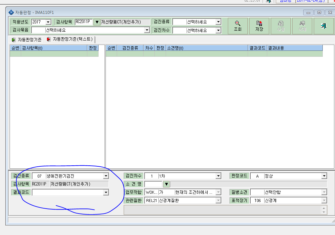
Task: Click the 삭제 delete icon button
Action: pyautogui.click(x=302, y=26)
